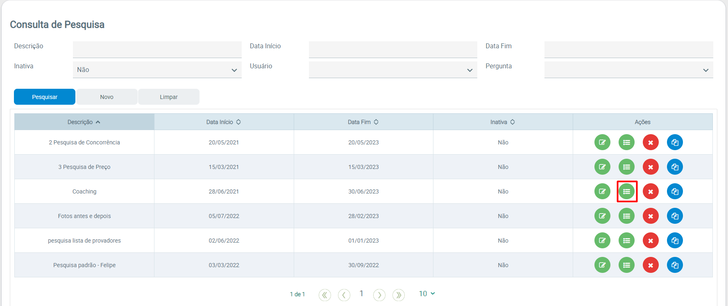Open the Pergunta dropdown
This screenshot has width=728, height=306.
point(628,70)
